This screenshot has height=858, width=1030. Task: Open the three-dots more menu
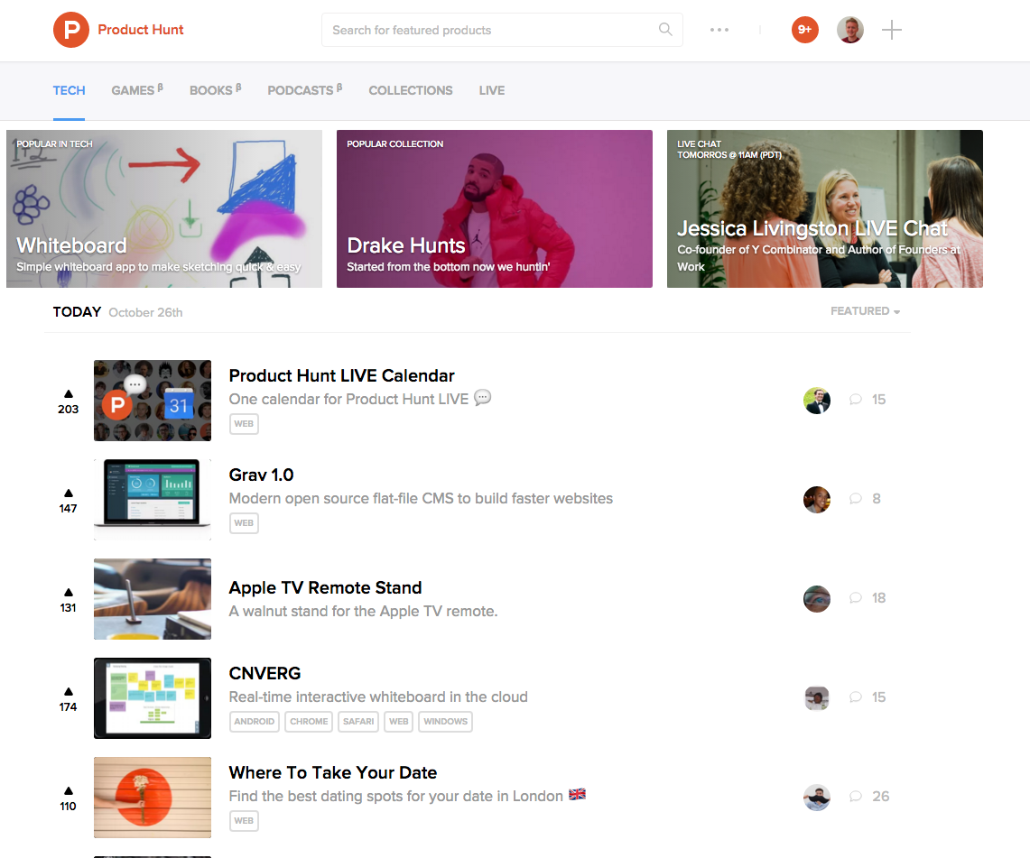pyautogui.click(x=719, y=30)
